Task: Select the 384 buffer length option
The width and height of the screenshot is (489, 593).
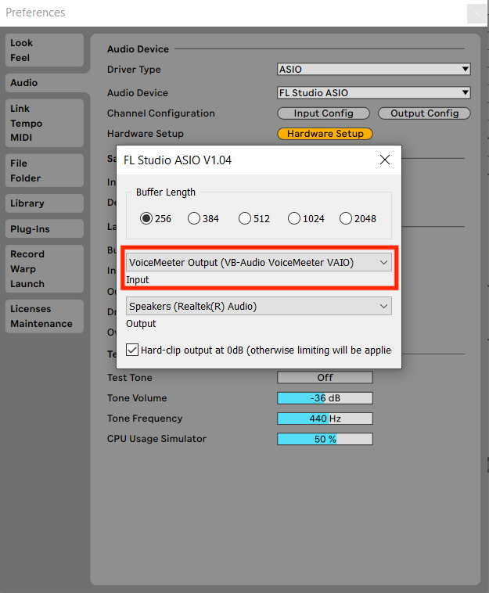Action: (194, 218)
